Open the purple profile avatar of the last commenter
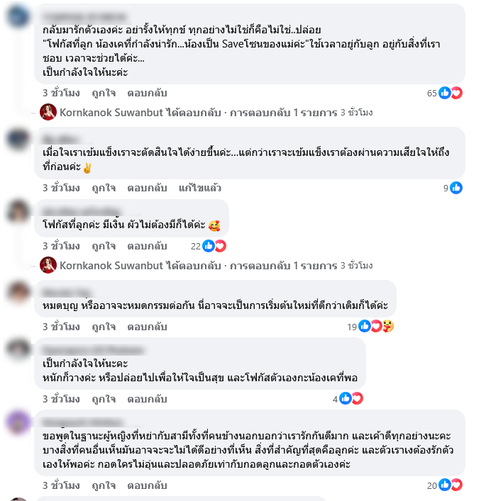Screen dimensions: 486x501 pyautogui.click(x=18, y=422)
